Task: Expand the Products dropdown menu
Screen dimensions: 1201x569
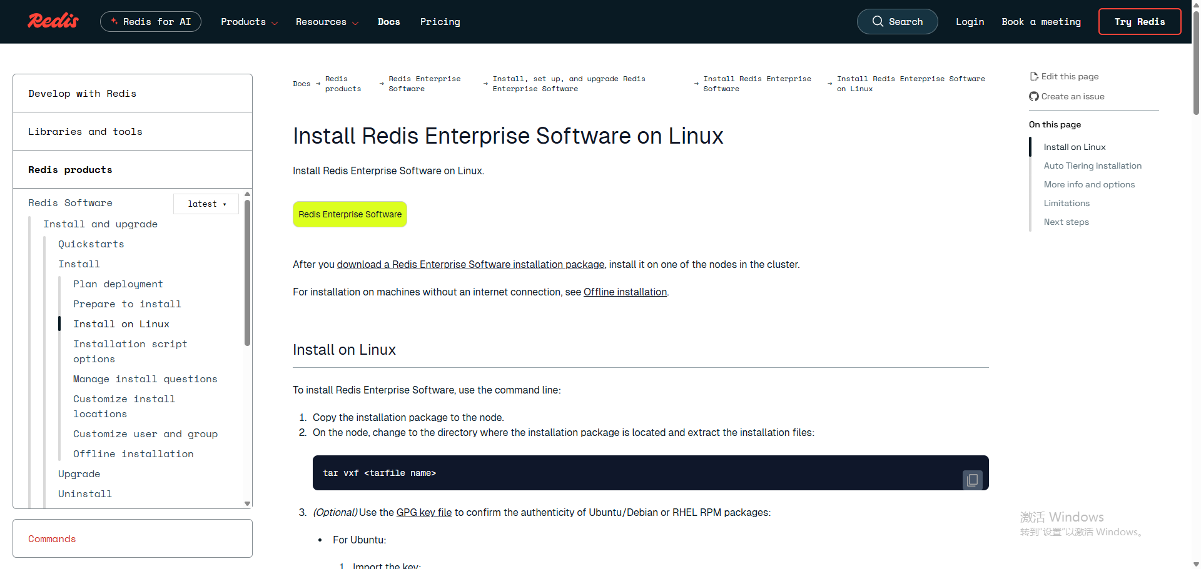Action: tap(248, 22)
